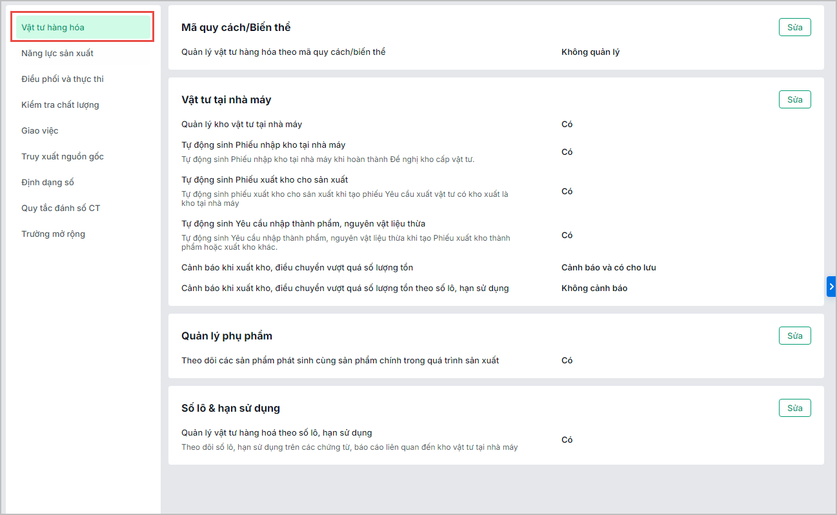Edit the Vật tư tại nhà máy section
Image resolution: width=837 pixels, height=515 pixels.
pos(794,99)
